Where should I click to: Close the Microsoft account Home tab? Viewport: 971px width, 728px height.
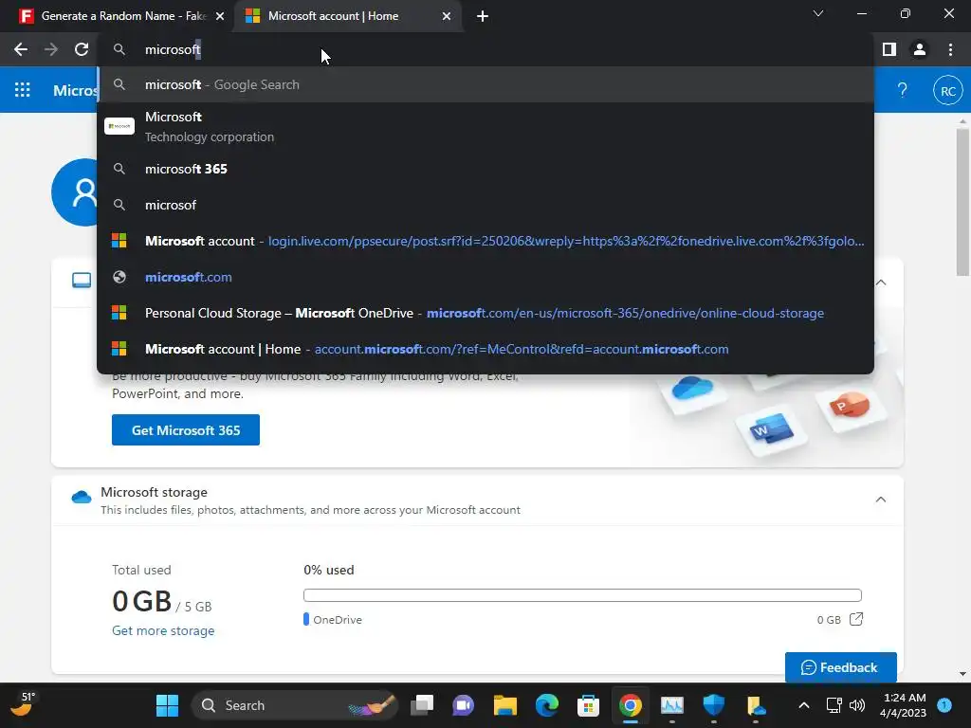[447, 16]
